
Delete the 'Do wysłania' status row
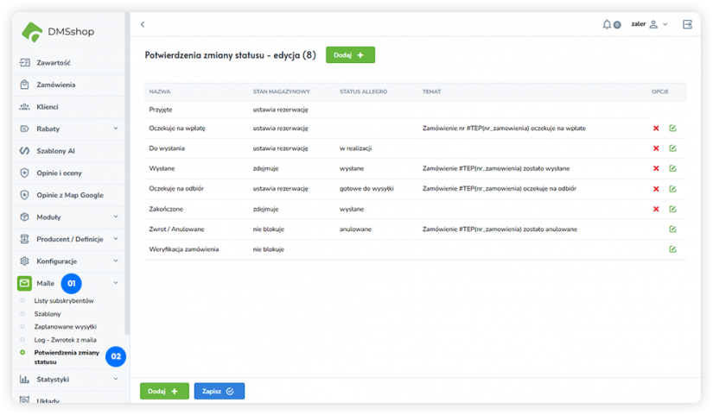click(656, 148)
